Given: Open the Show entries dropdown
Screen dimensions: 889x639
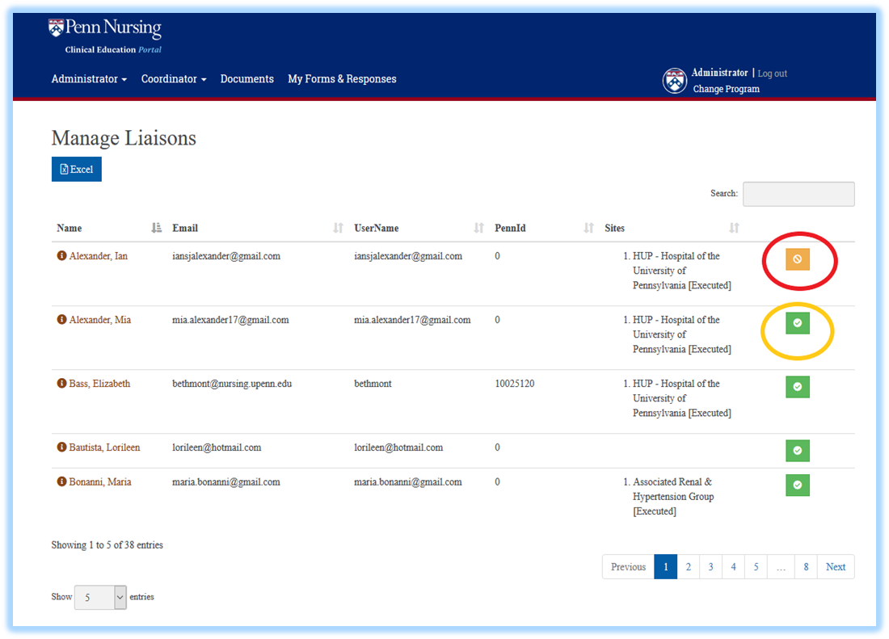Looking at the screenshot, I should coord(99,597).
